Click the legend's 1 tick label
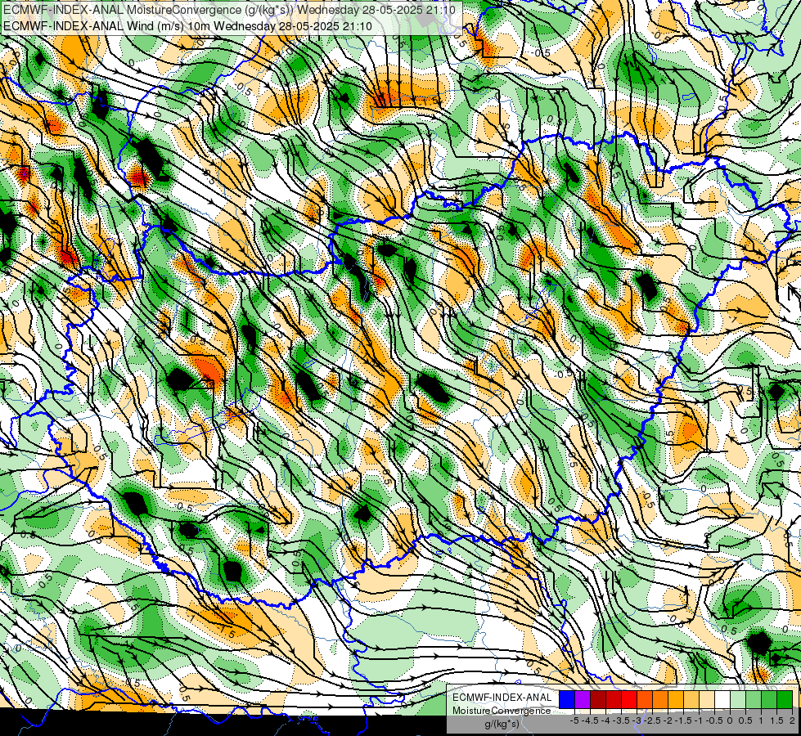 click(762, 720)
